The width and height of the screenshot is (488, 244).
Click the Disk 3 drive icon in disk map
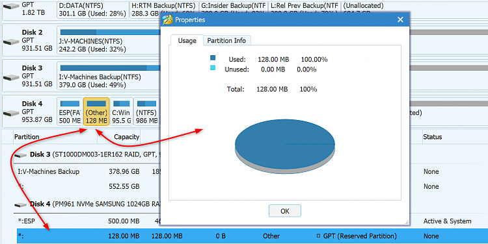pyautogui.click(x=12, y=77)
